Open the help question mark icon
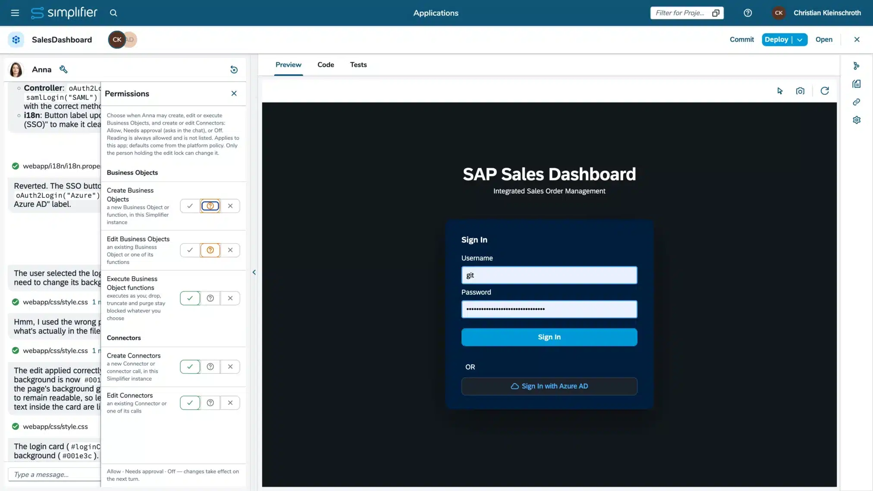Image resolution: width=873 pixels, height=491 pixels. 748,13
